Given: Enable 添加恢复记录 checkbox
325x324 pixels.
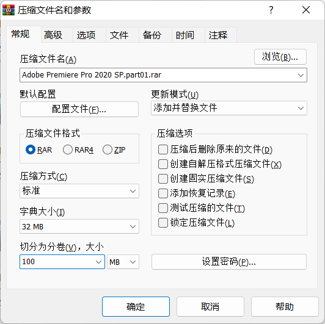Looking at the screenshot, I should click(163, 193).
